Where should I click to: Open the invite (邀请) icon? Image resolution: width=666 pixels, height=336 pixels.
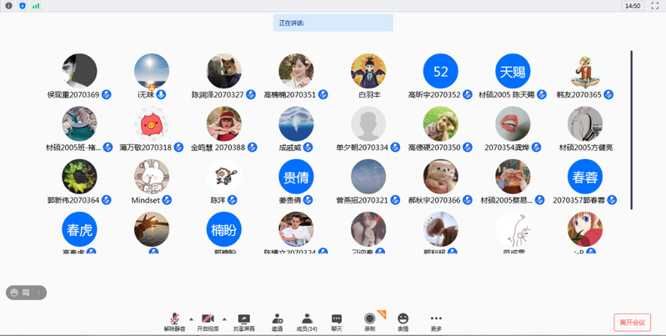click(277, 320)
